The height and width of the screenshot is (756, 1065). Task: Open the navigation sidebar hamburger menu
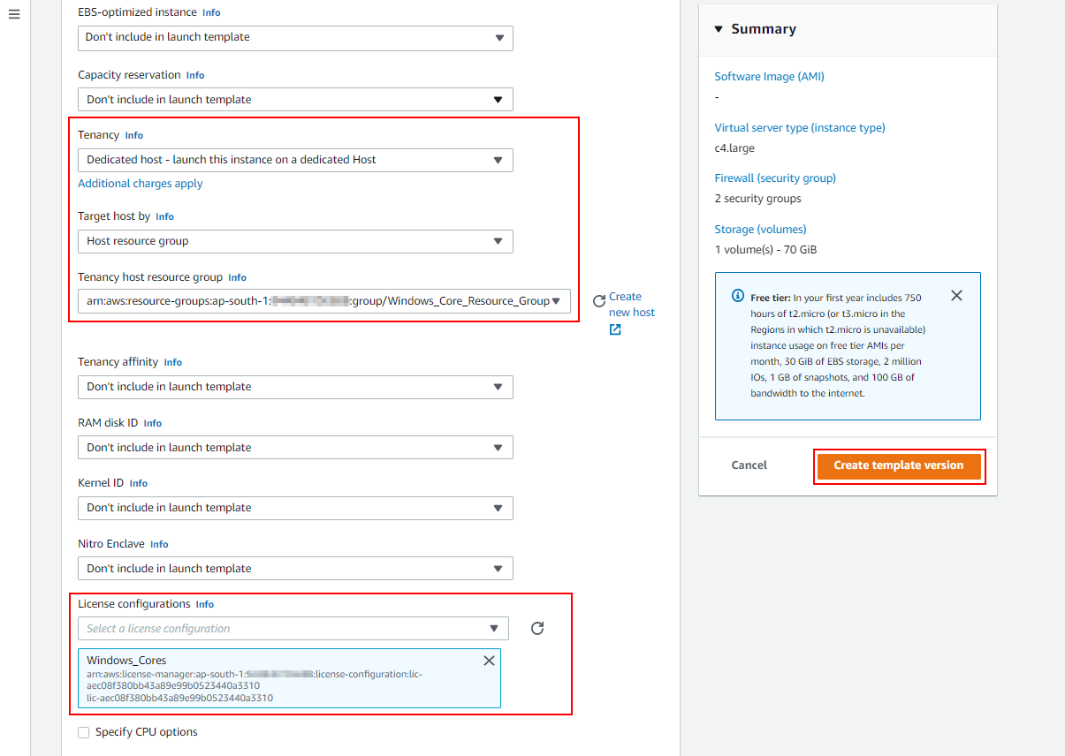coord(13,14)
